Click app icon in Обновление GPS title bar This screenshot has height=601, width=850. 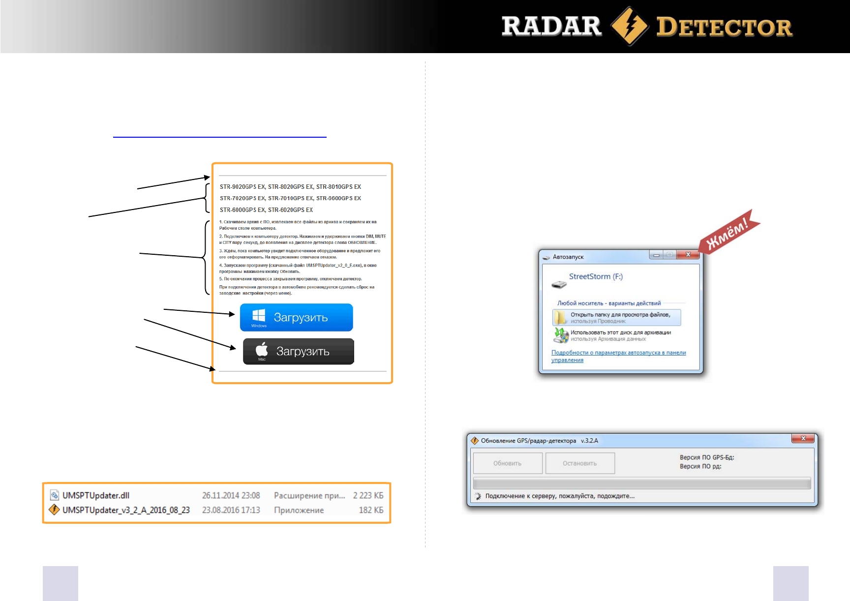(475, 441)
